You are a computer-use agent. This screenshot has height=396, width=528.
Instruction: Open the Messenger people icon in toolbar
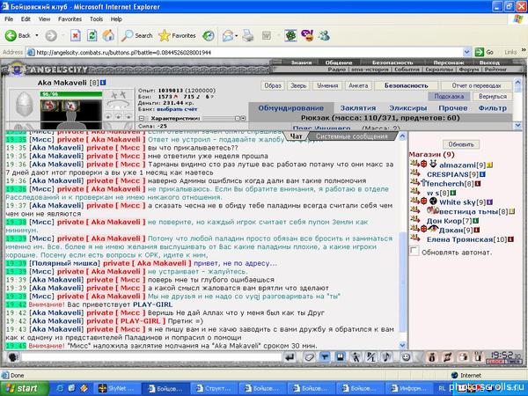[324, 35]
